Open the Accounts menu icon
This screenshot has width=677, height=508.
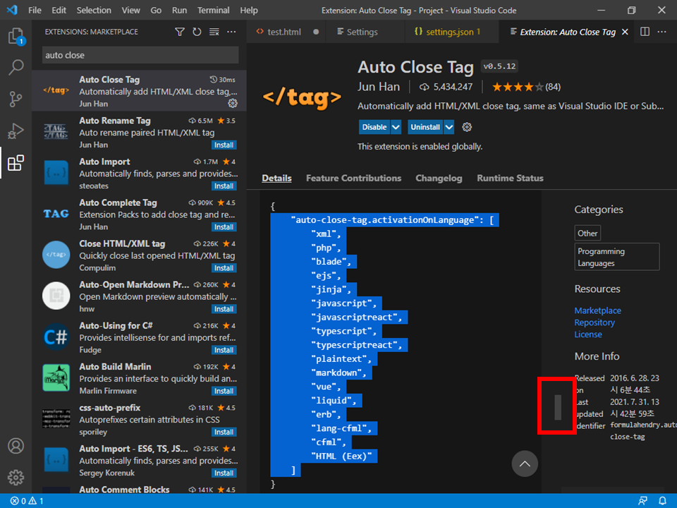(16, 446)
